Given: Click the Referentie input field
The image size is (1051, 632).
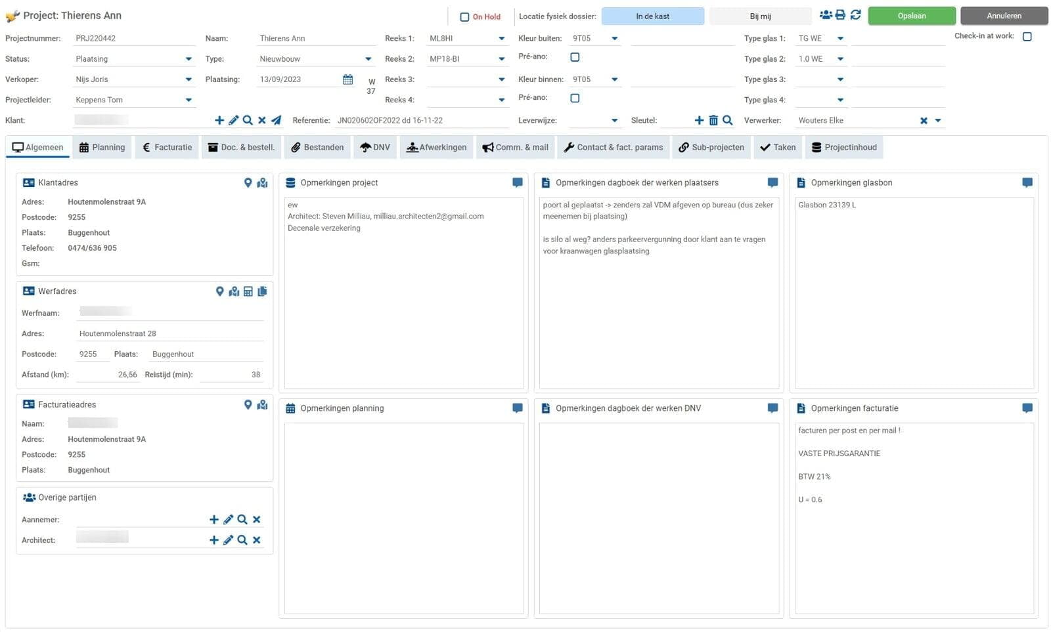Looking at the screenshot, I should click(420, 121).
